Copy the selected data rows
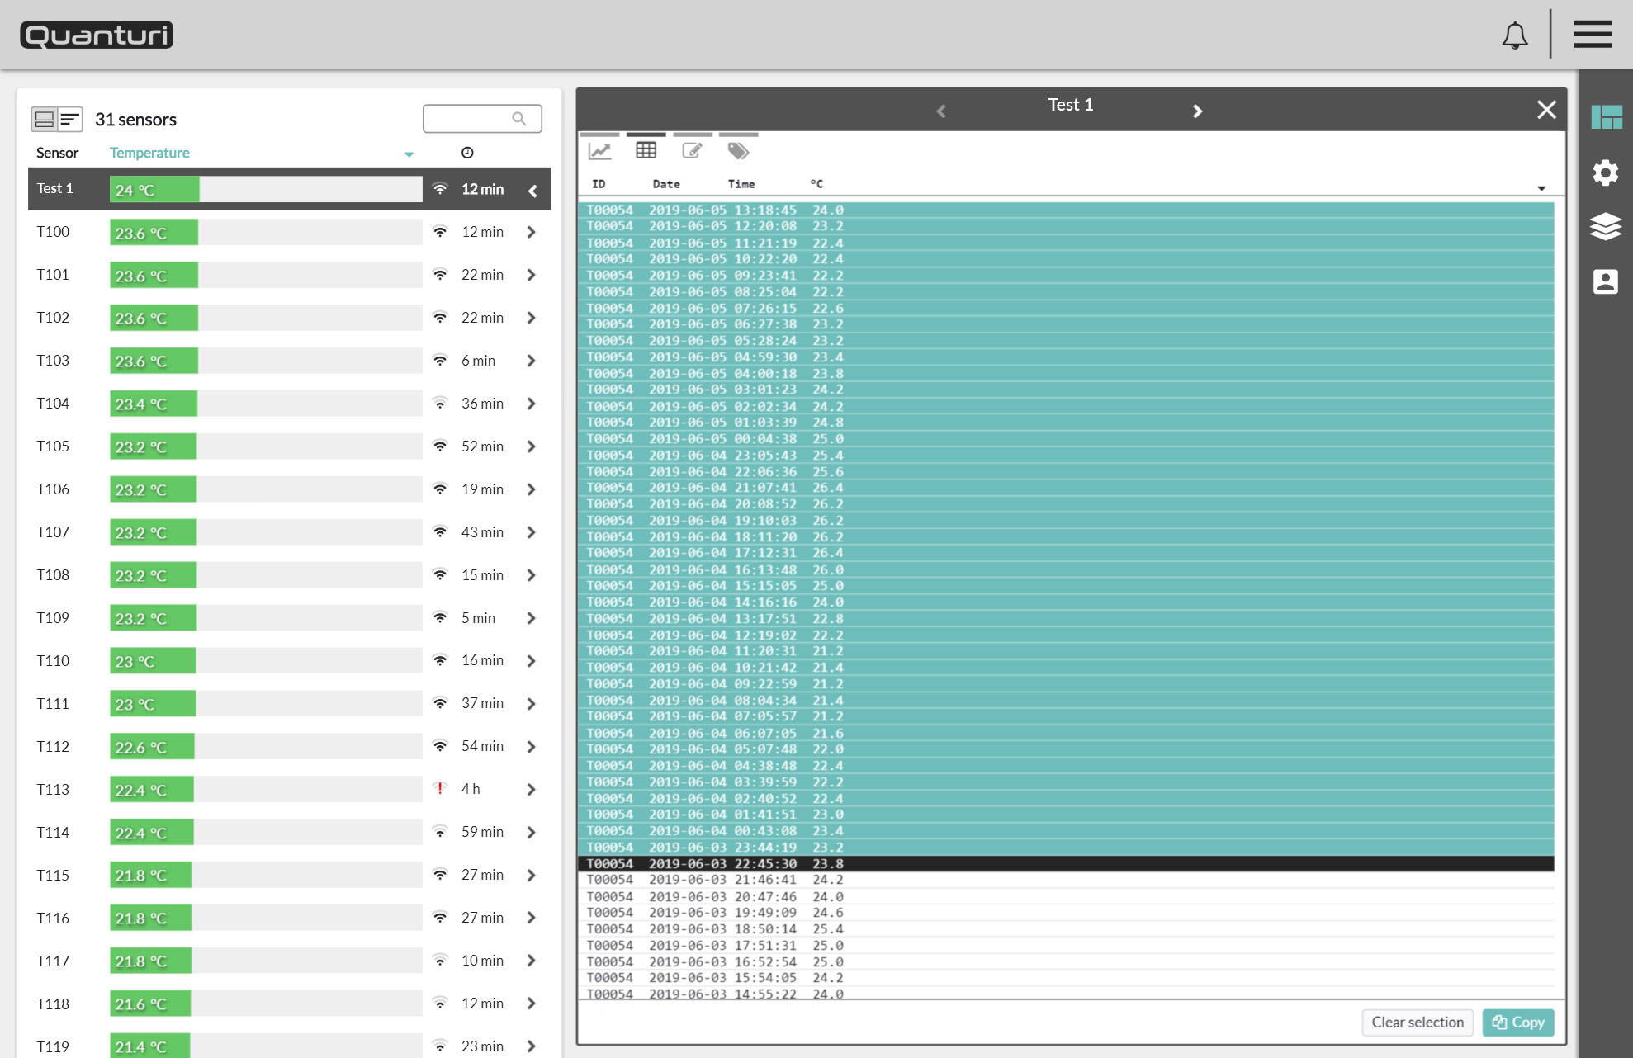Image resolution: width=1633 pixels, height=1058 pixels. tap(1518, 1023)
